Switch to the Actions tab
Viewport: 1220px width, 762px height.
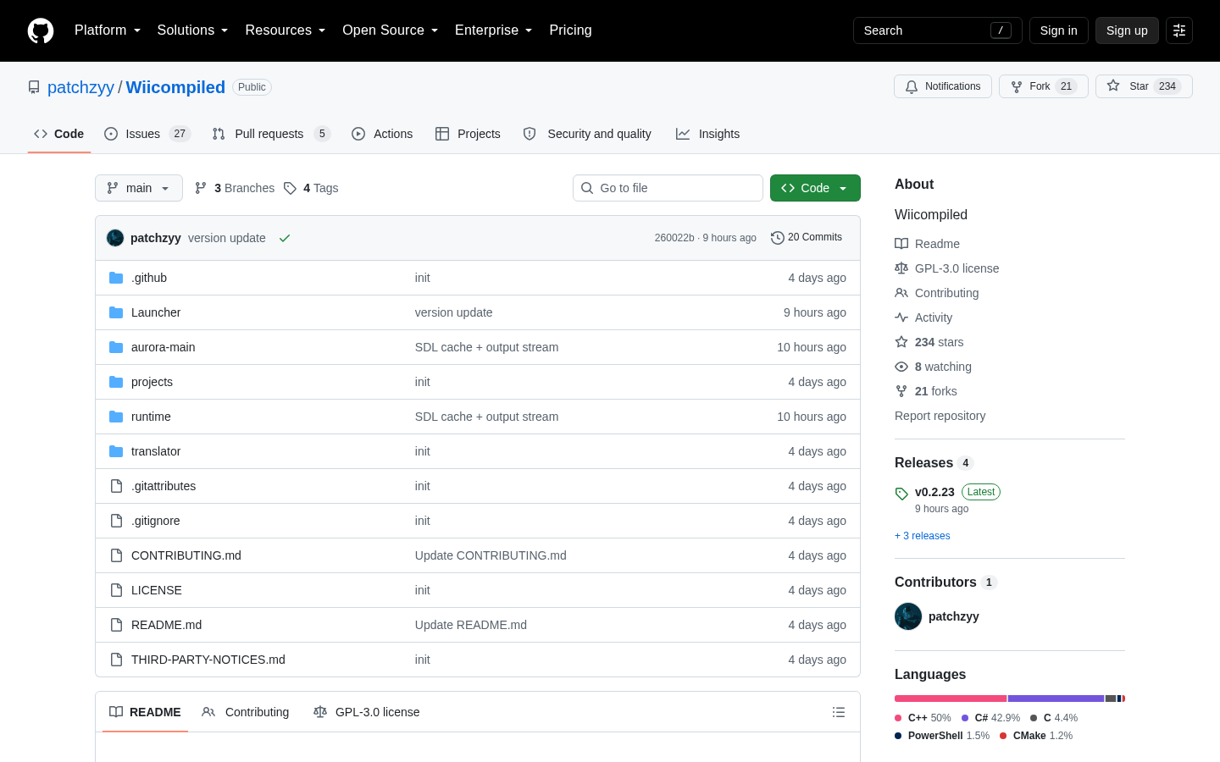coord(382,134)
